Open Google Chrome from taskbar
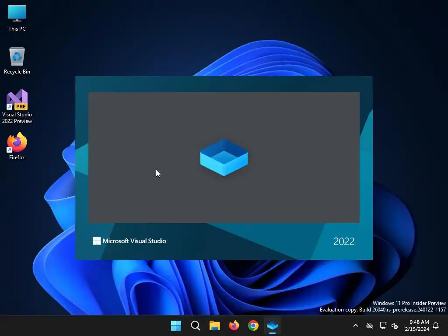The width and height of the screenshot is (448, 336). pyautogui.click(x=253, y=325)
